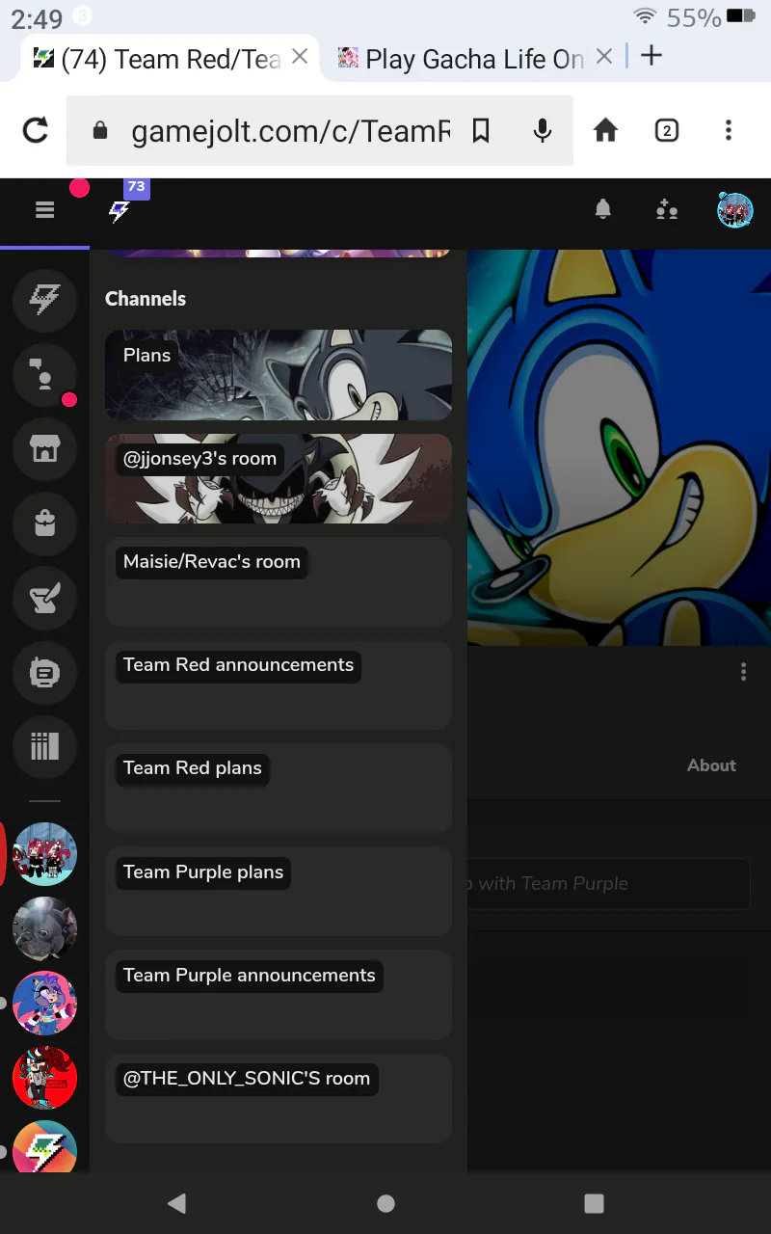Tap the Android recent apps square button
Viewport: 771px width, 1234px height.
coord(595,1203)
